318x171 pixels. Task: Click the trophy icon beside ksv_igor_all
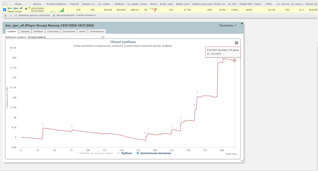[29, 8]
